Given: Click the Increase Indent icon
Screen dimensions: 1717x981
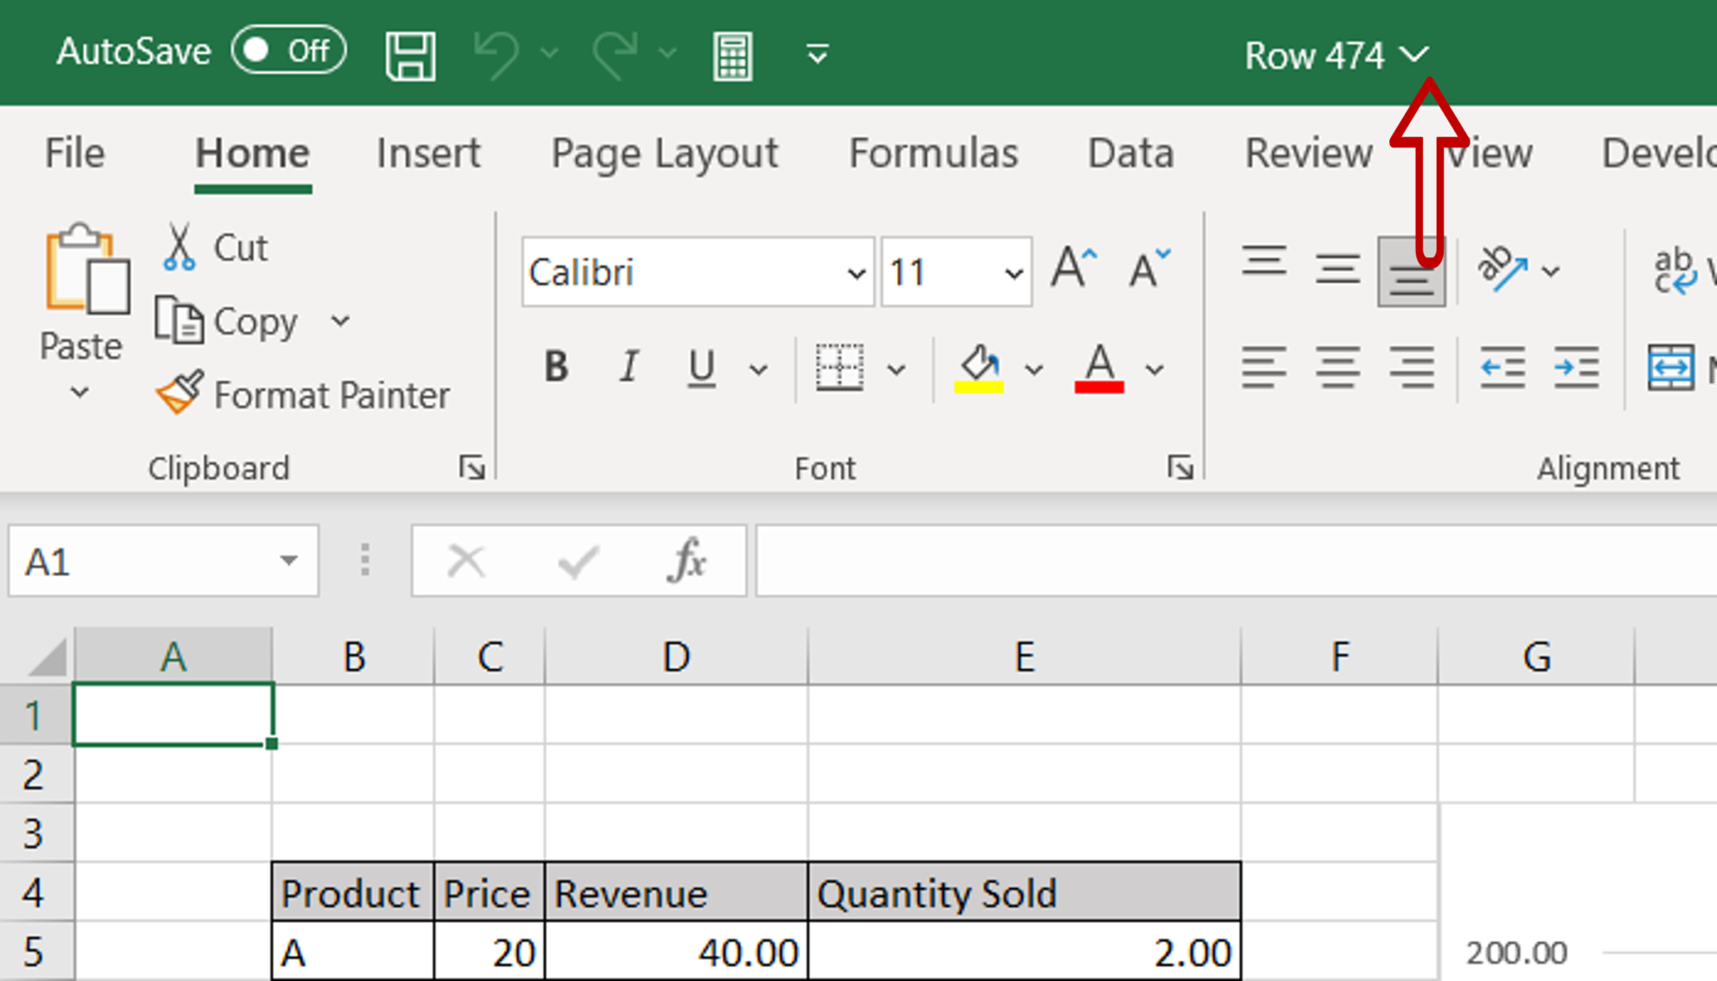Looking at the screenshot, I should tap(1577, 368).
